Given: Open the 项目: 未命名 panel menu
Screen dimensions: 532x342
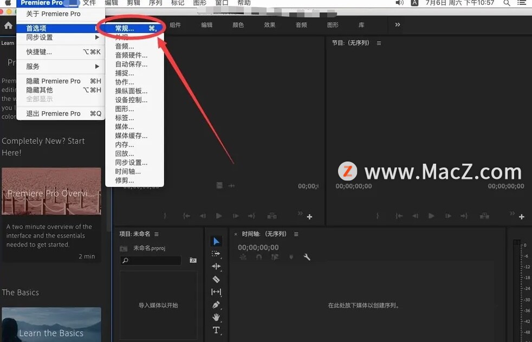Looking at the screenshot, I should pos(157,234).
